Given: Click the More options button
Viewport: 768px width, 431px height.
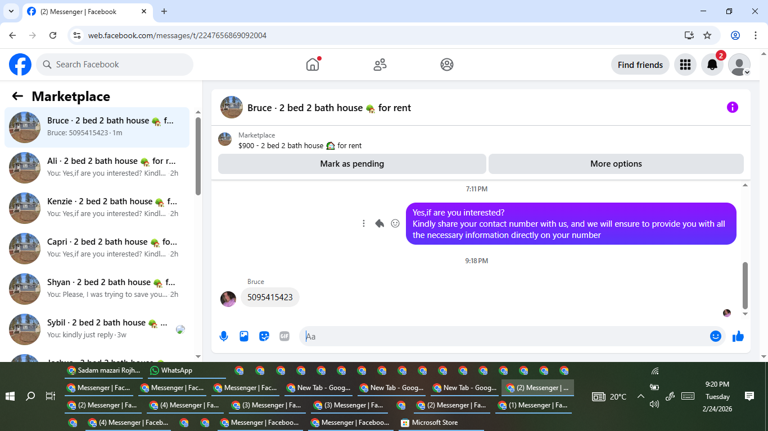Looking at the screenshot, I should tap(616, 164).
